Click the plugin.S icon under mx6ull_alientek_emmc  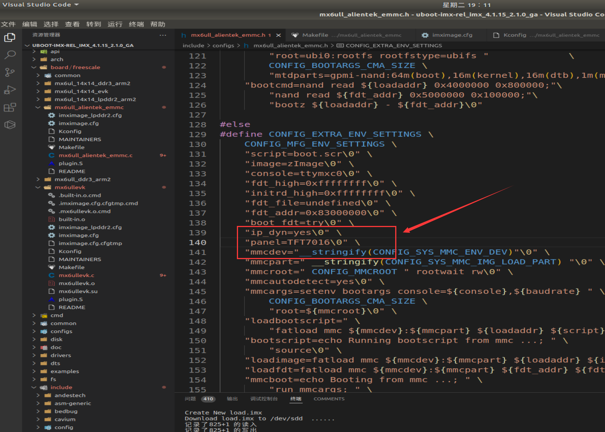(51, 163)
